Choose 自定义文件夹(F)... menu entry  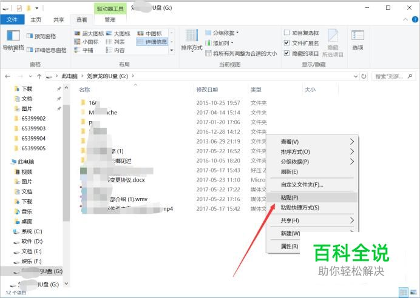(312, 185)
